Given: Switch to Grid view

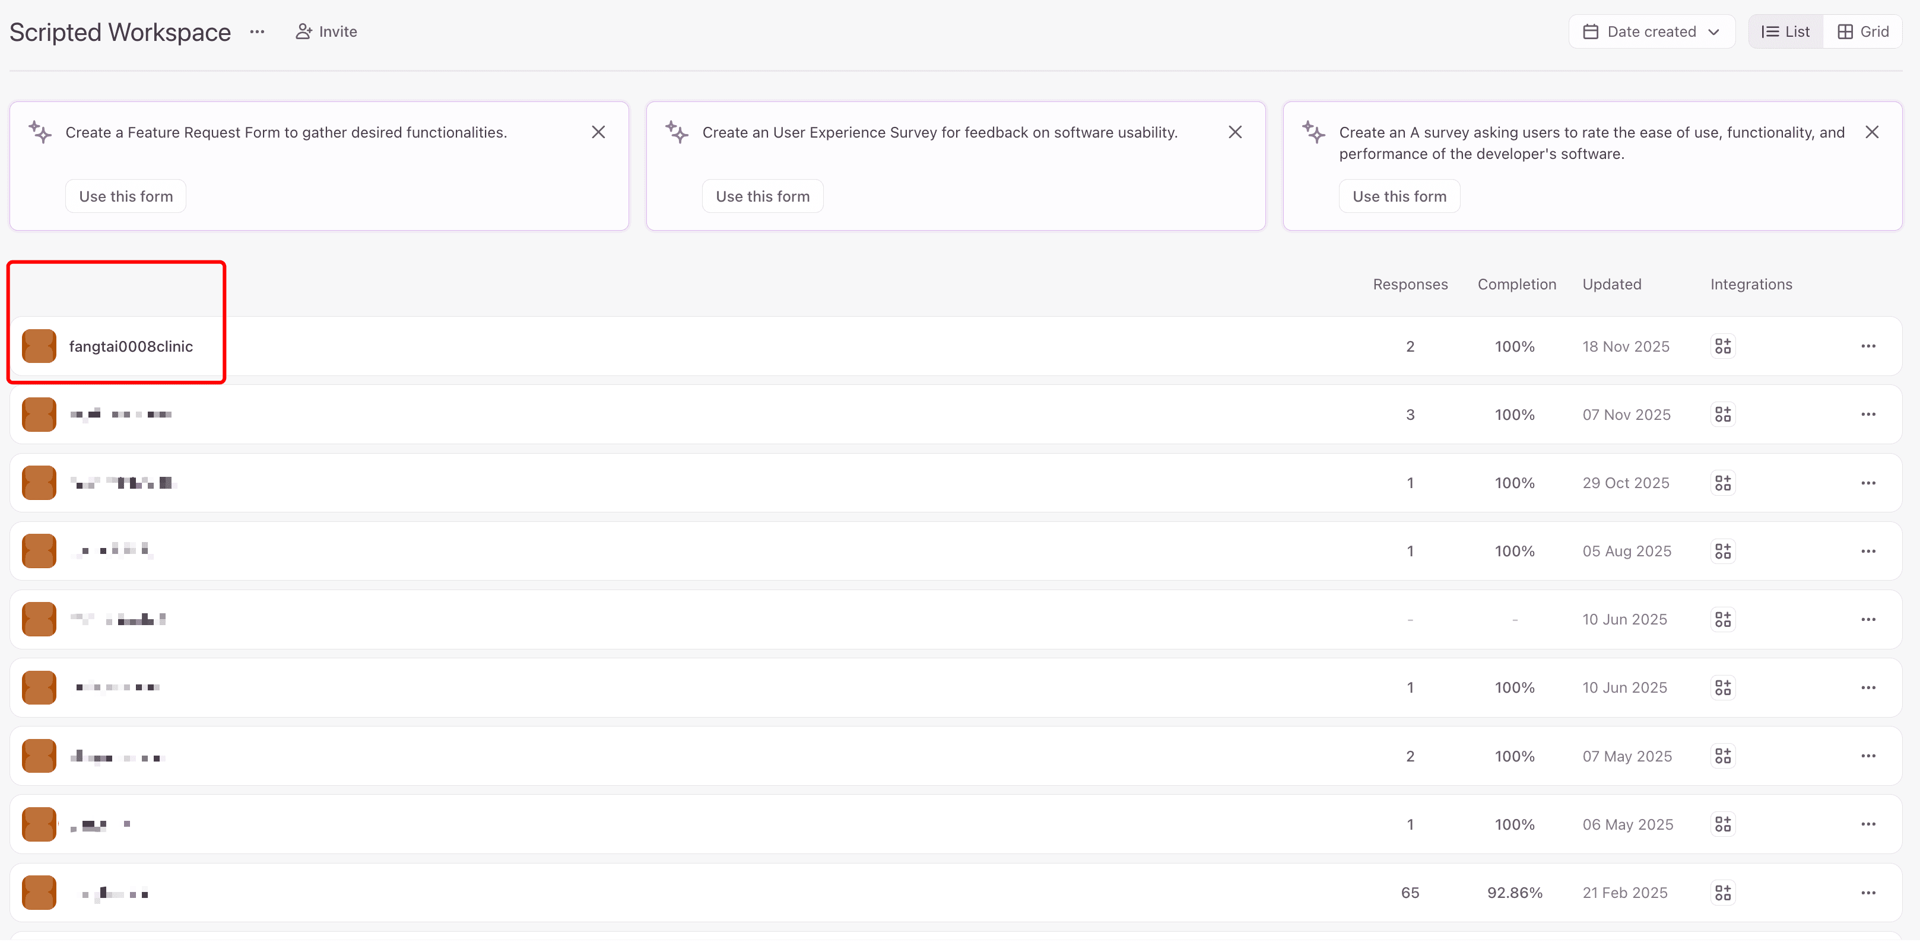Looking at the screenshot, I should [x=1862, y=32].
